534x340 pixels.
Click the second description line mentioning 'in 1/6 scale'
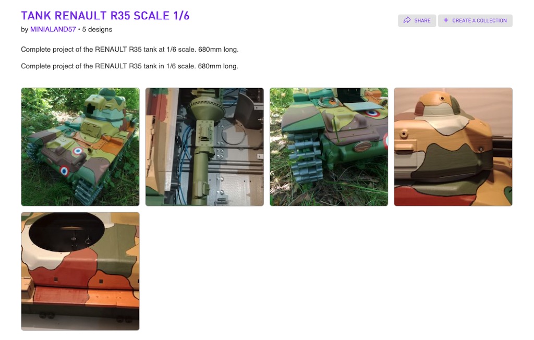pos(129,66)
